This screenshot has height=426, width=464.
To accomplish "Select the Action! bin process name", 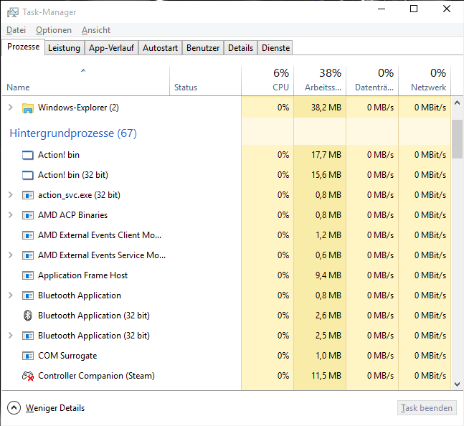I will [x=59, y=155].
